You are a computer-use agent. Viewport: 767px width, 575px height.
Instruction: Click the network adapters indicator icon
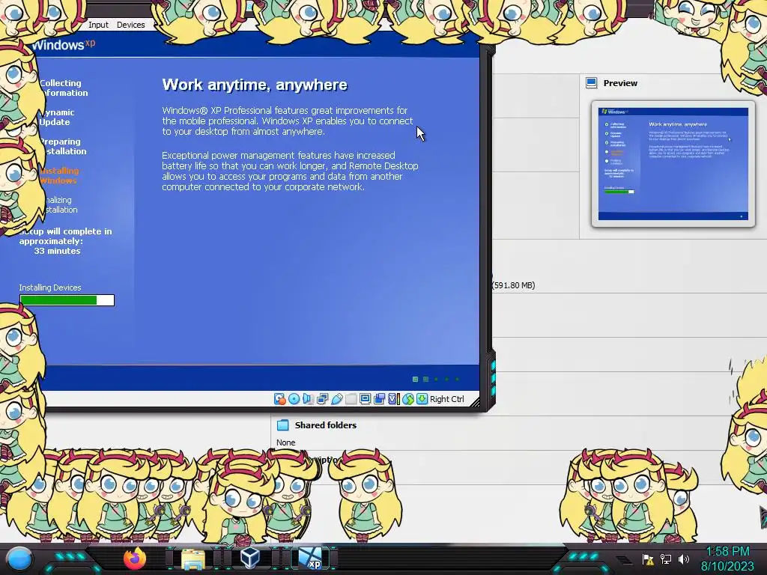click(x=322, y=399)
